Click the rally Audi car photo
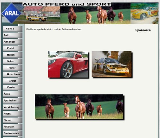160x138 pixels. 111,64
